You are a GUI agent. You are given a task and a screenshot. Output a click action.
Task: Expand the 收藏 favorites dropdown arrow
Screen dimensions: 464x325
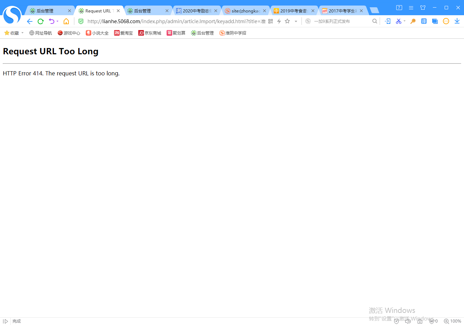22,33
